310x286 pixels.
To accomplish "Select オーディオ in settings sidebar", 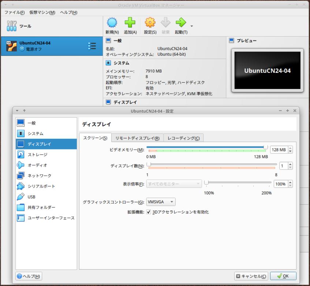I will click(x=46, y=165).
